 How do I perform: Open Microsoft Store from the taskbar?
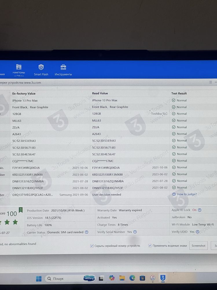click(142, 278)
